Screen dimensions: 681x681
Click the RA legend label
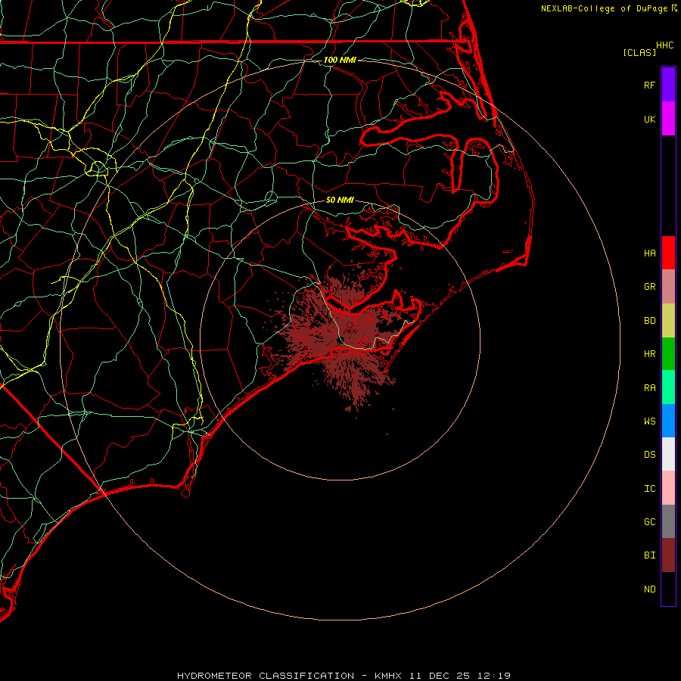(650, 388)
